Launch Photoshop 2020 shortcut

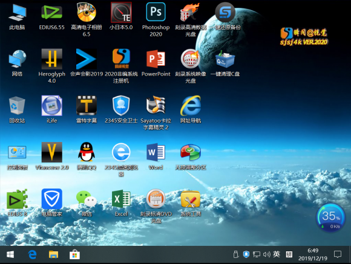(156, 12)
